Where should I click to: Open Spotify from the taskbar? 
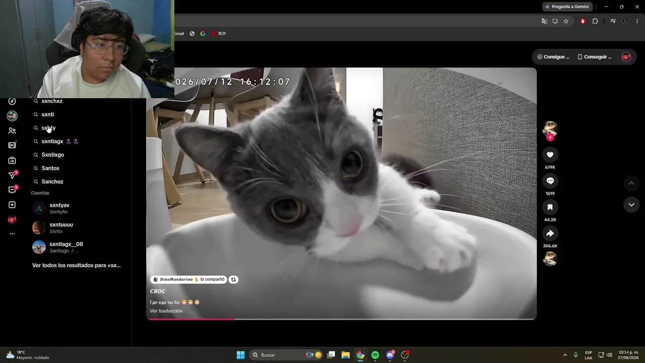pos(375,355)
